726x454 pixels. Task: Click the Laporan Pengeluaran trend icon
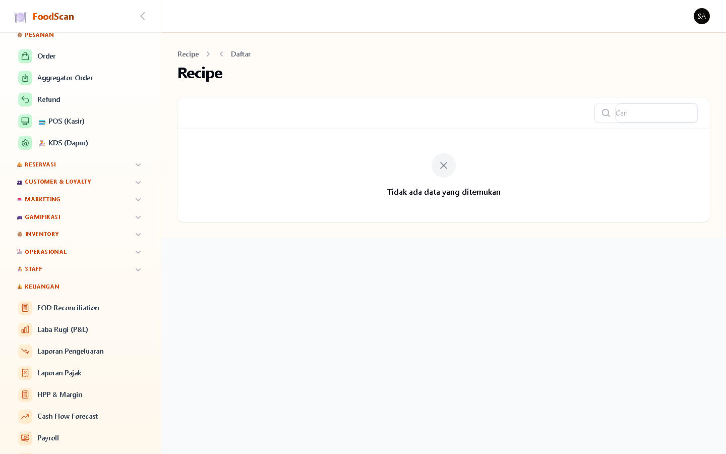(25, 351)
